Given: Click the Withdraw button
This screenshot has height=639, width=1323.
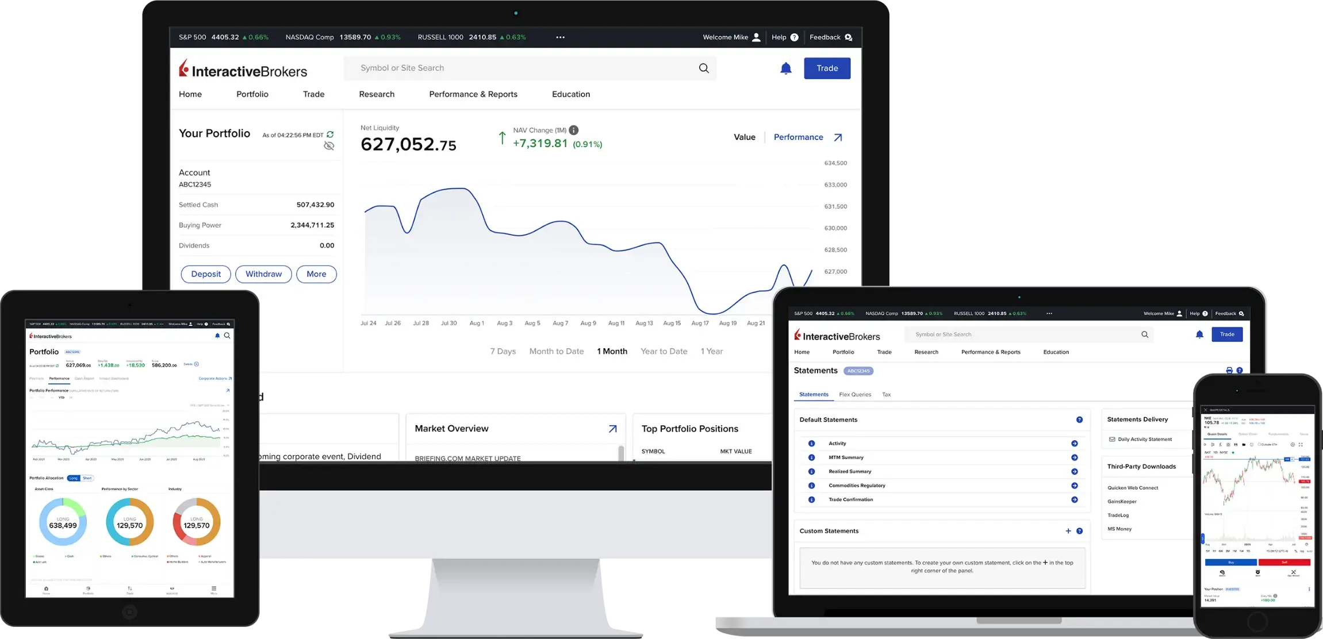Looking at the screenshot, I should (x=263, y=273).
